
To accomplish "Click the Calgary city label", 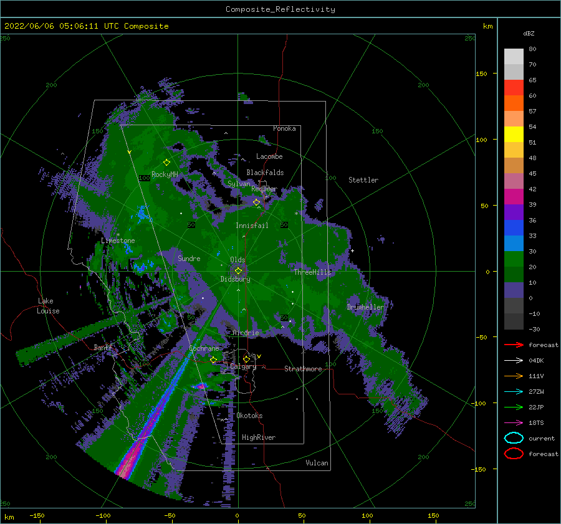I will (x=243, y=366).
